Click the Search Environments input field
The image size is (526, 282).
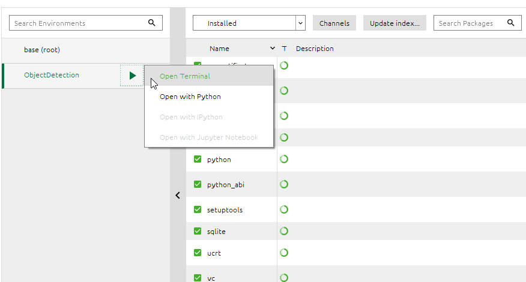[x=78, y=23]
